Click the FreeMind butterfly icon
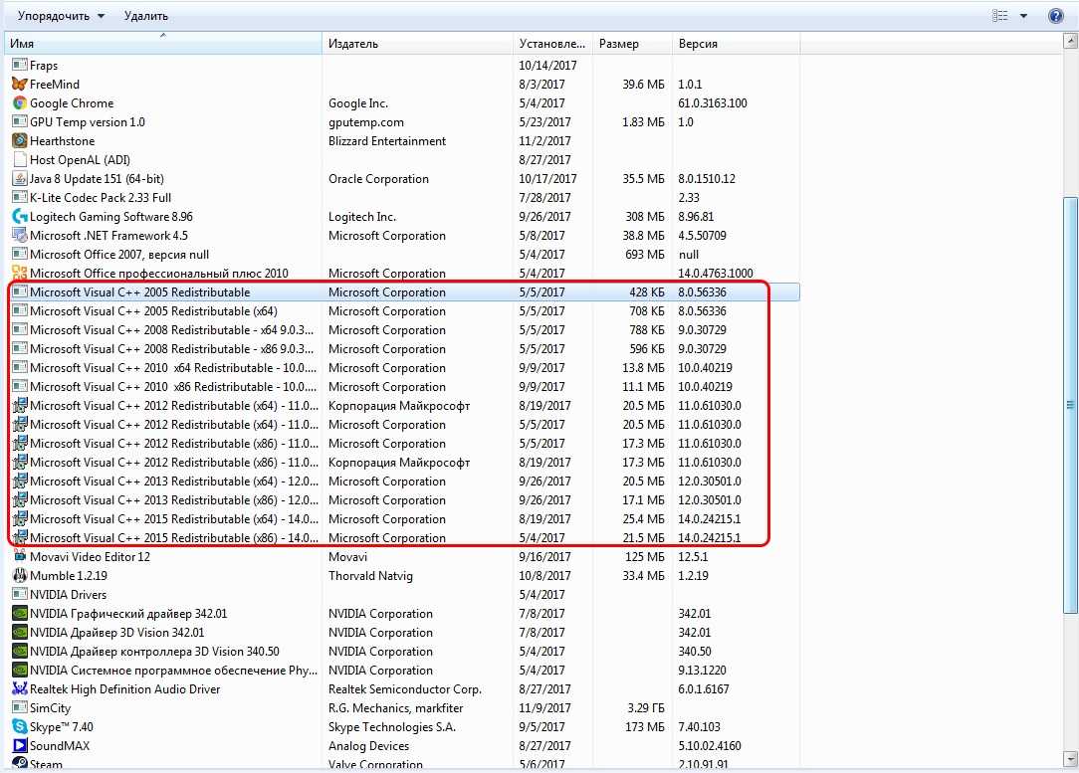This screenshot has height=773, width=1079. (x=20, y=85)
